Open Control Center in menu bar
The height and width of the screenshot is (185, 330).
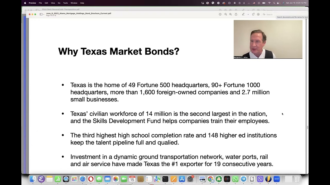(x=278, y=3)
